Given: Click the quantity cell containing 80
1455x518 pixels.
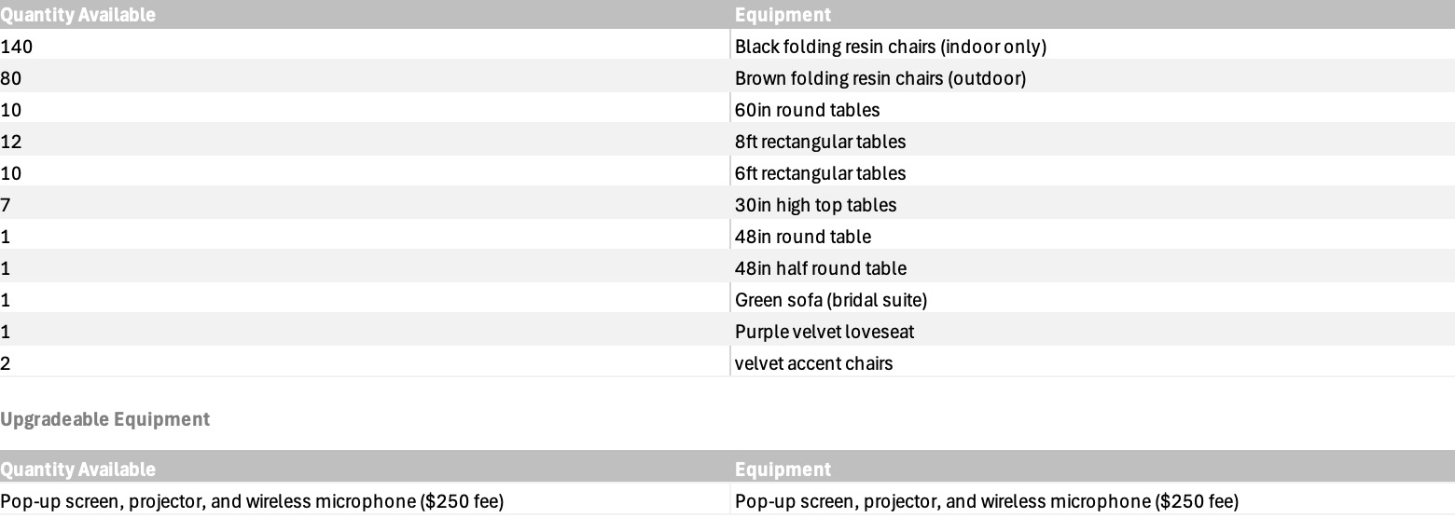Looking at the screenshot, I should point(11,78).
